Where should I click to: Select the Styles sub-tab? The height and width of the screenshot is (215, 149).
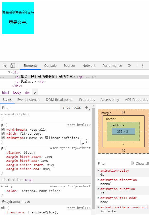(x=7, y=100)
